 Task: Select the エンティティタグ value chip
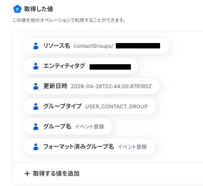tap(81, 66)
